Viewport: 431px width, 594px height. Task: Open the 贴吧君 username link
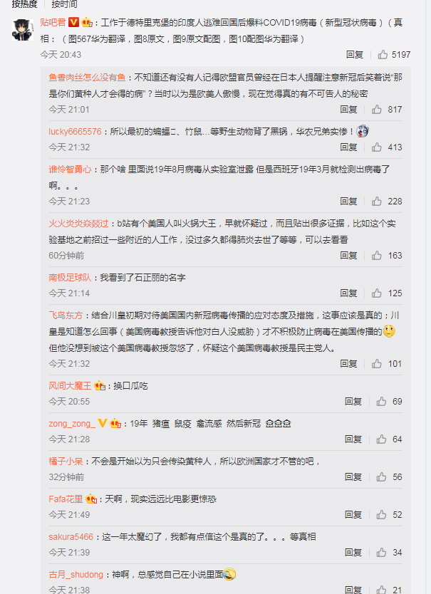[x=53, y=23]
